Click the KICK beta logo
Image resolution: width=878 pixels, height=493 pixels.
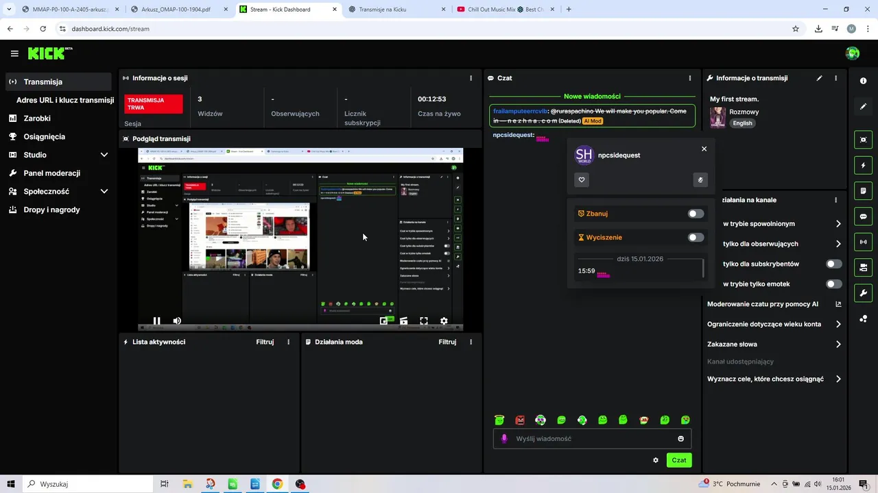pyautogui.click(x=49, y=53)
